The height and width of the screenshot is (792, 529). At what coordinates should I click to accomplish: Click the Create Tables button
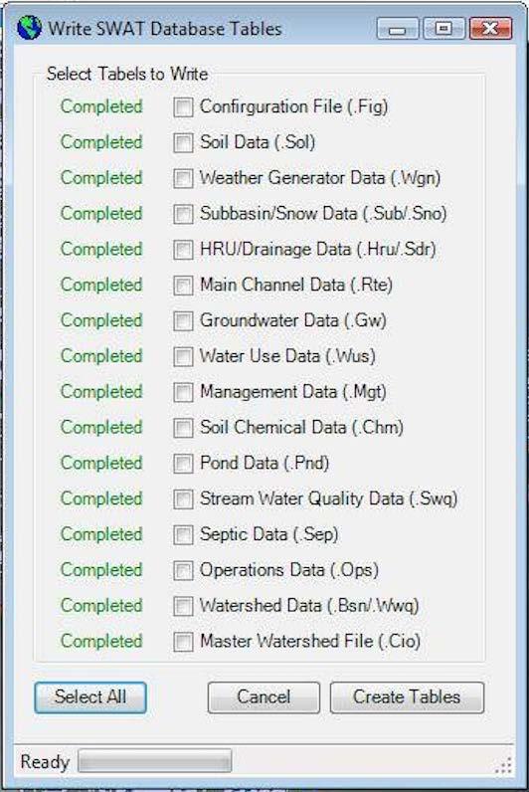(x=407, y=697)
